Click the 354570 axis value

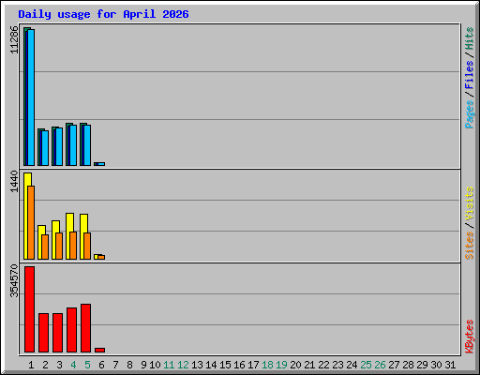click(14, 280)
